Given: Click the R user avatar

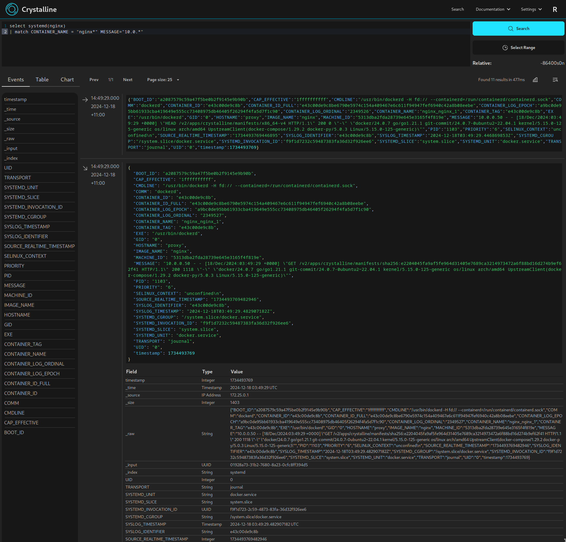Looking at the screenshot, I should (555, 9).
